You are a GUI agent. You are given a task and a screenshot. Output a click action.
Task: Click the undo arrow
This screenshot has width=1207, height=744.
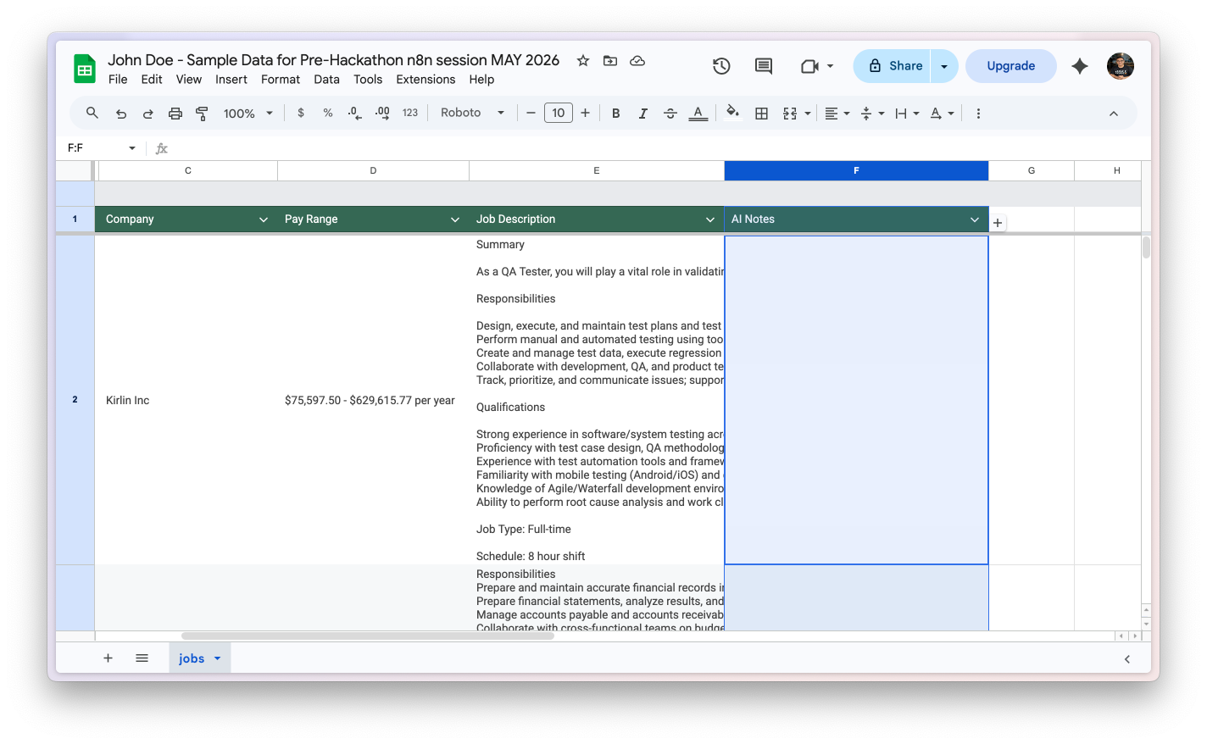[121, 114]
